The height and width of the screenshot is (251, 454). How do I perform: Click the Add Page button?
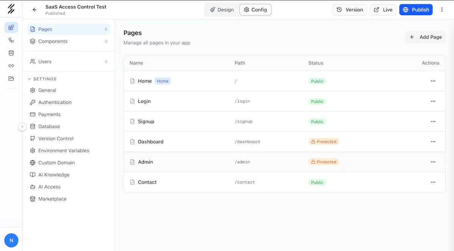[425, 37]
